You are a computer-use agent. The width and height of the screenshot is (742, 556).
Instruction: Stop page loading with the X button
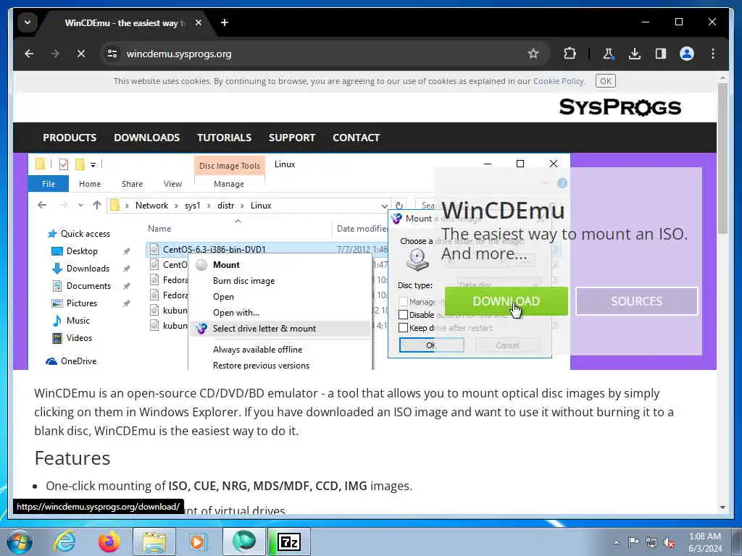(x=81, y=54)
